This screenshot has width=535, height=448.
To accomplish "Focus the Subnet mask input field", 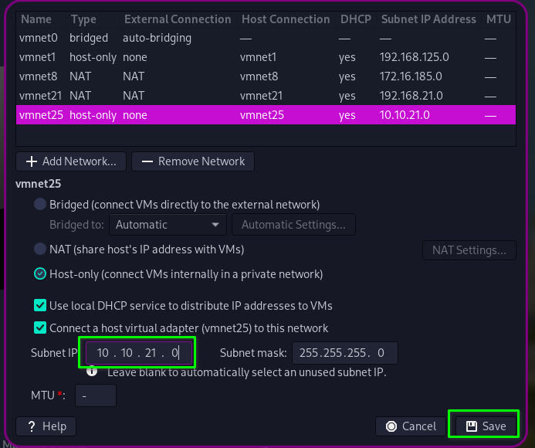I will tap(344, 353).
